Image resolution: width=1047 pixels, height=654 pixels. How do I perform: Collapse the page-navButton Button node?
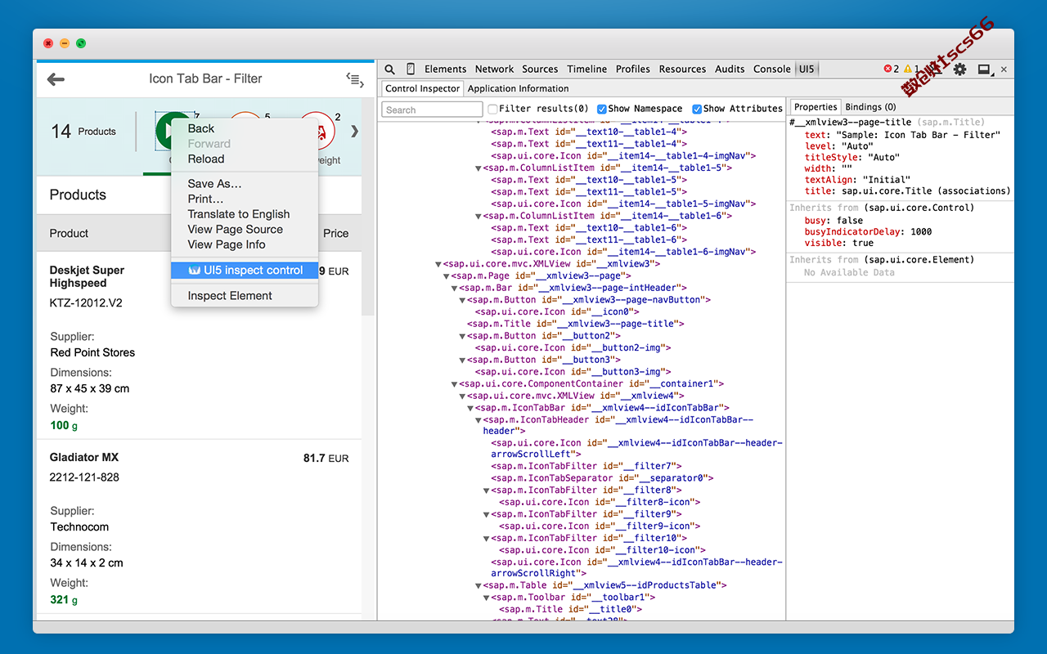click(x=463, y=300)
